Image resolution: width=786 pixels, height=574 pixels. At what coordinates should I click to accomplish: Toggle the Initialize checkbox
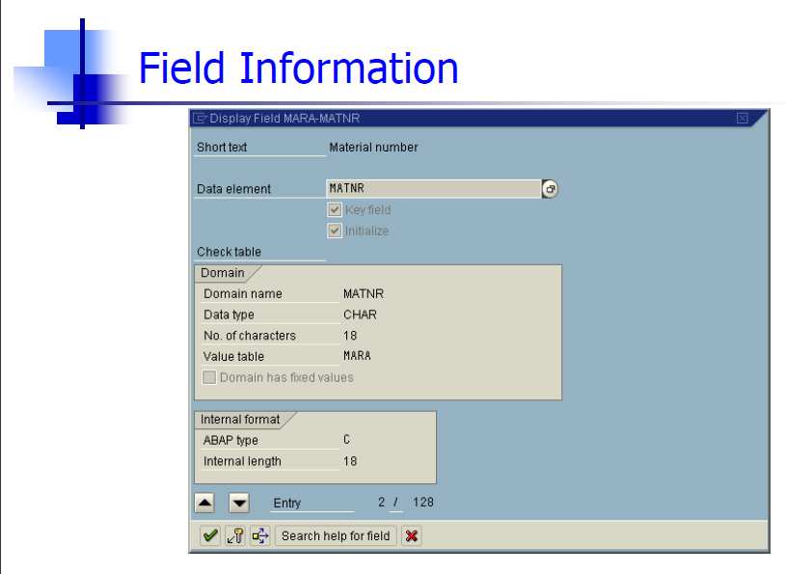point(335,231)
